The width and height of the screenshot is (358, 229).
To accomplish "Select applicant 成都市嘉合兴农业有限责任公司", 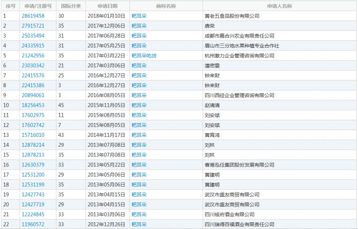I will tap(239, 36).
